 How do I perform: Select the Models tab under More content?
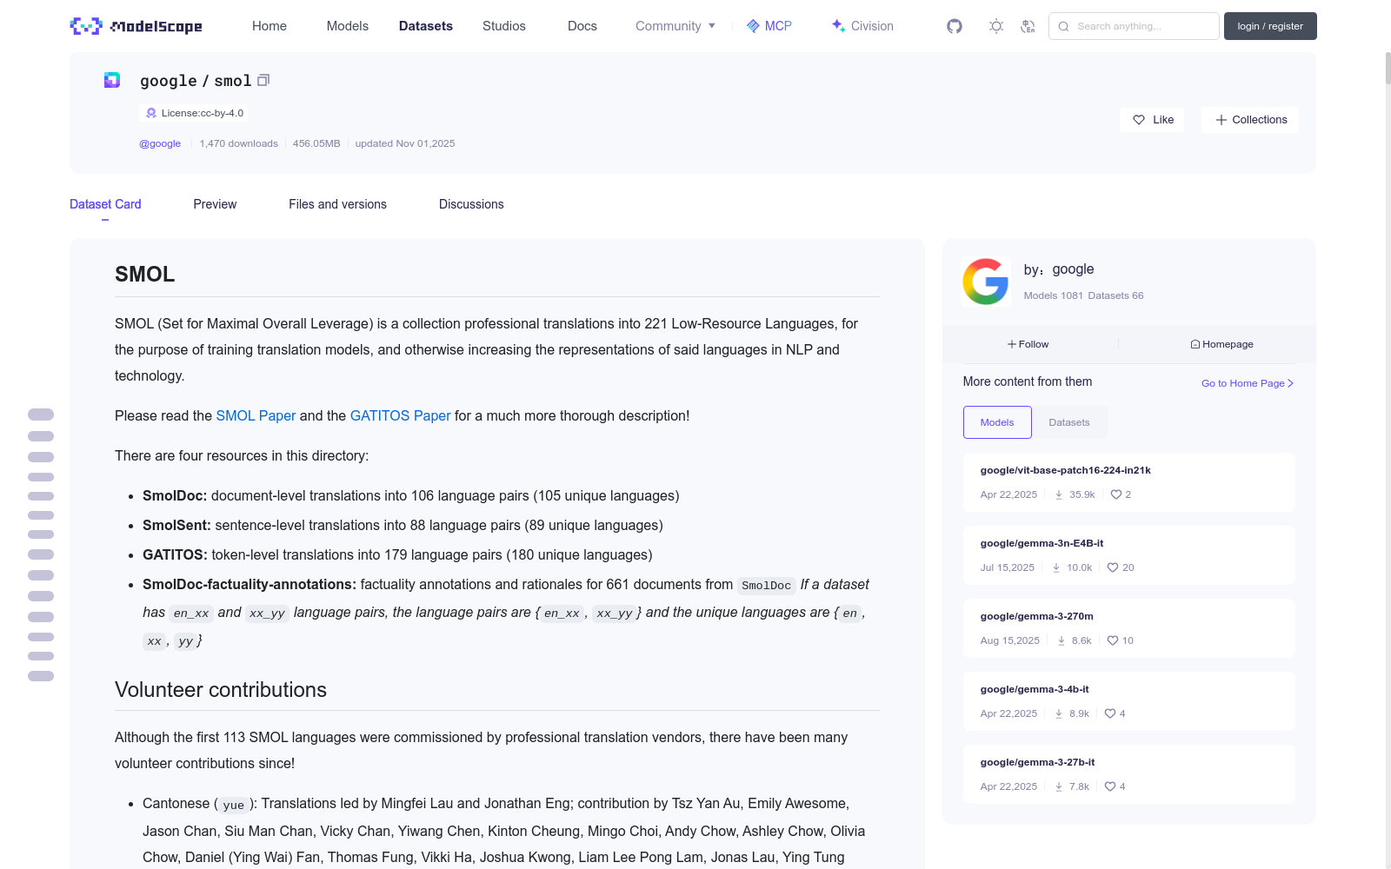(997, 422)
